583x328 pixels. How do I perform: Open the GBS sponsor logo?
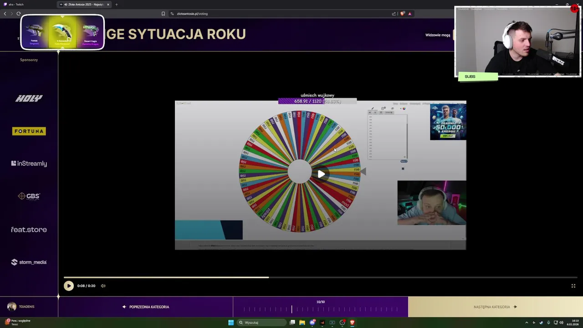pos(29,196)
